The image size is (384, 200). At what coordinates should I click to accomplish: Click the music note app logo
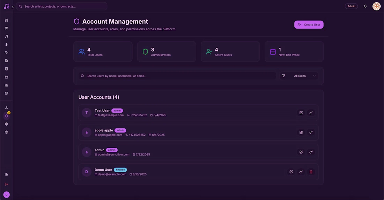(x=7, y=6)
